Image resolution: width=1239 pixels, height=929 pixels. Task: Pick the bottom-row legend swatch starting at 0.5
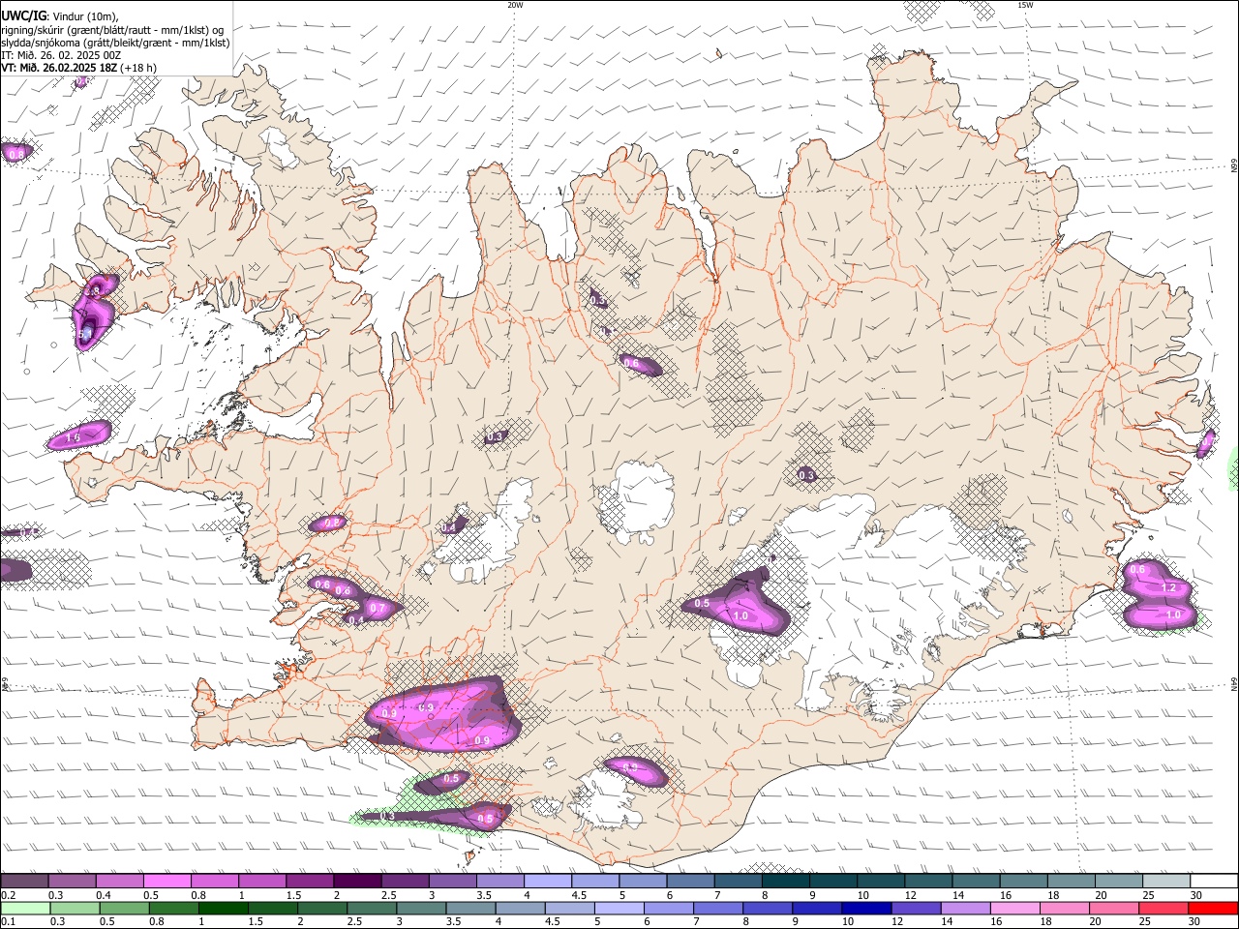point(125,908)
